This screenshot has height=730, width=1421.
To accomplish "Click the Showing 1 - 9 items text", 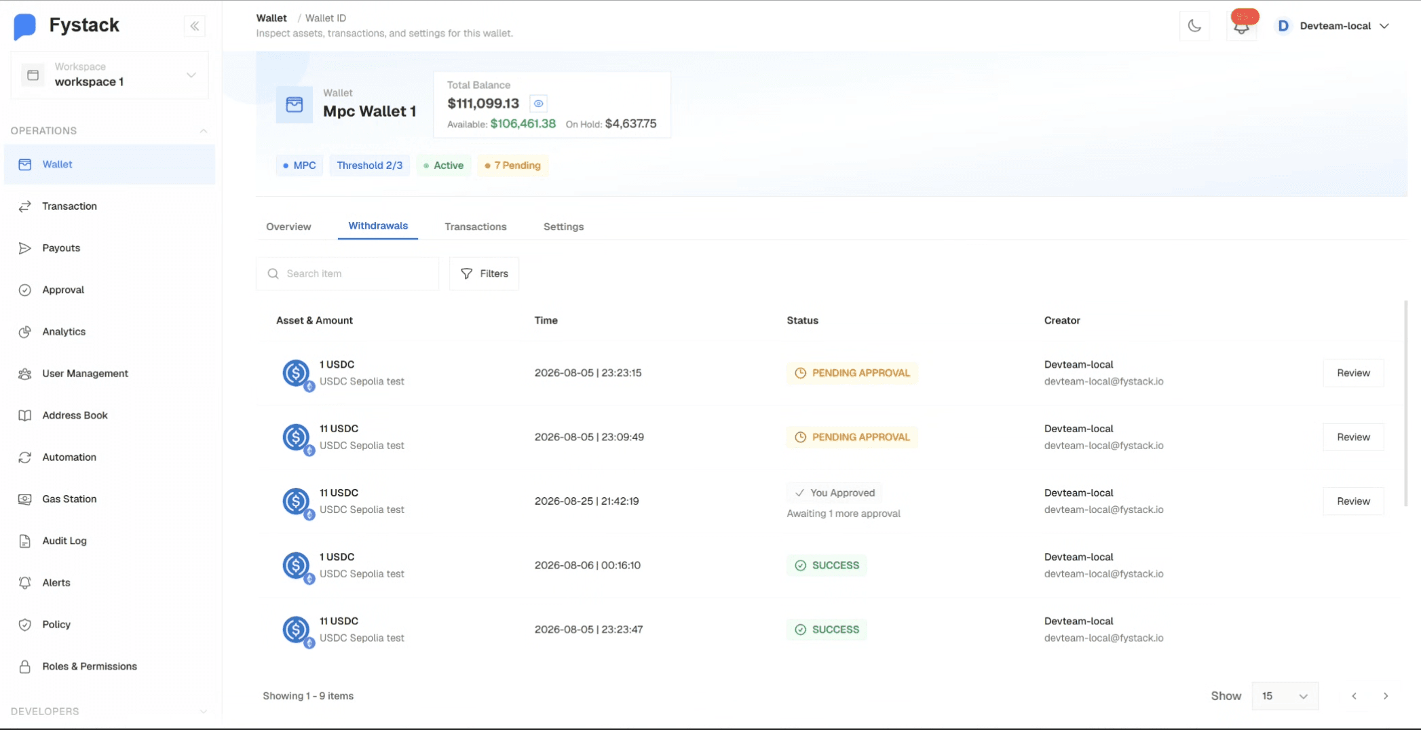I will click(x=308, y=696).
